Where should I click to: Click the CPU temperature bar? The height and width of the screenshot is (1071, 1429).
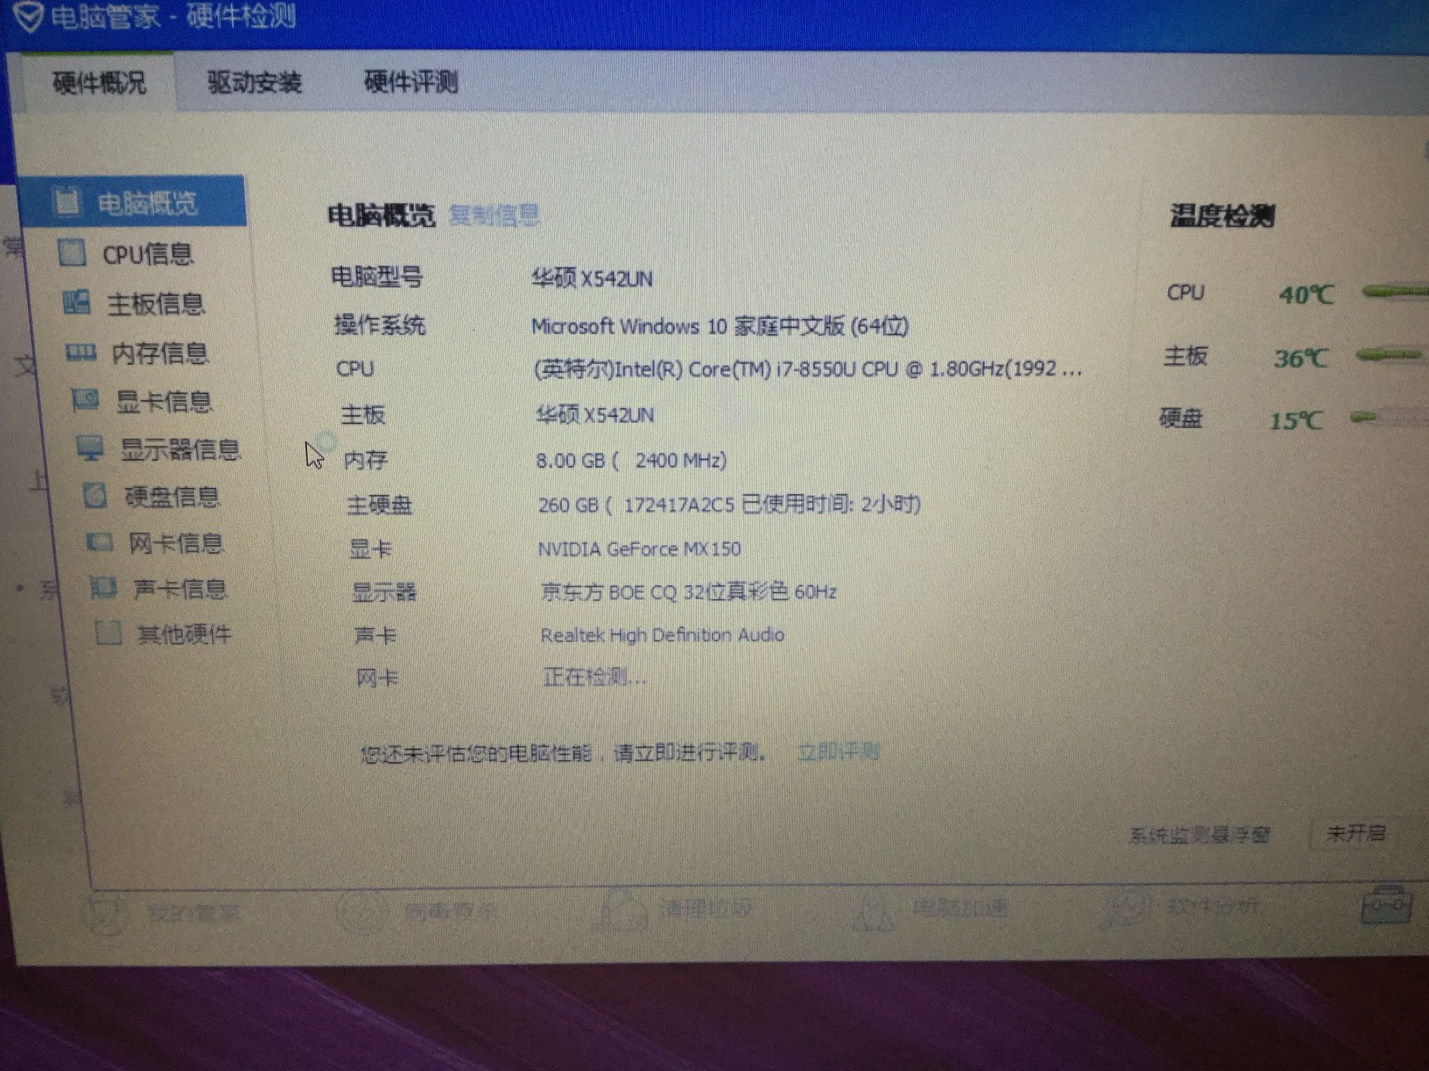point(1394,291)
